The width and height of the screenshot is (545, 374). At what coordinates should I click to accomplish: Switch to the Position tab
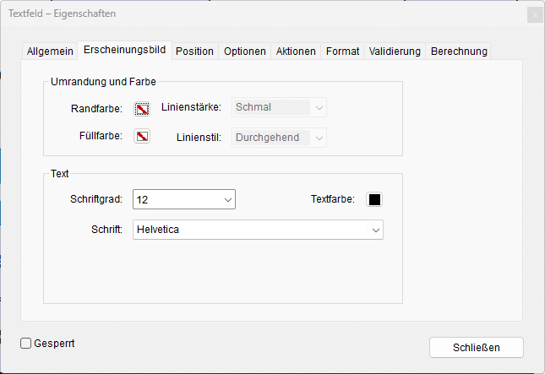194,51
